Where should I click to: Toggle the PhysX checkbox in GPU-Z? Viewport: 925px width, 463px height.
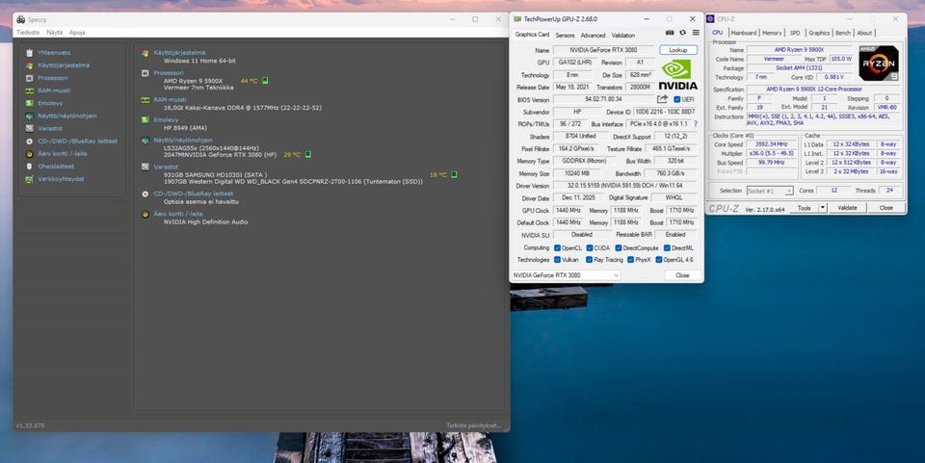[630, 260]
